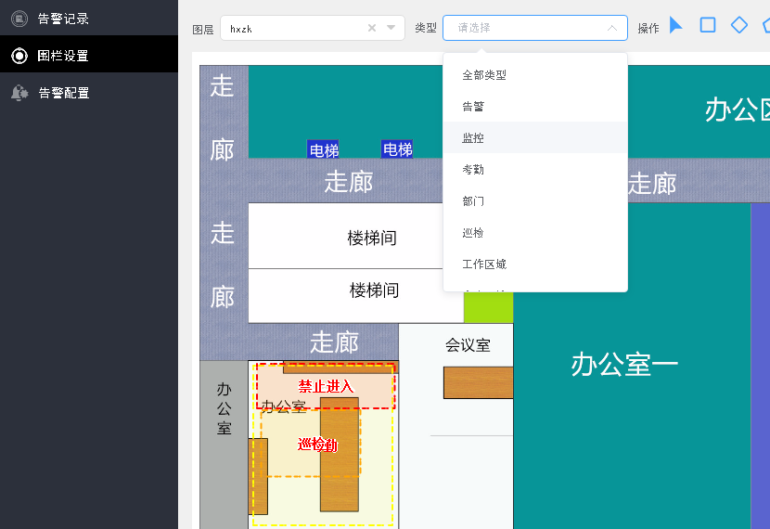Open 告警配置 sidebar item
The image size is (770, 529).
click(x=88, y=93)
